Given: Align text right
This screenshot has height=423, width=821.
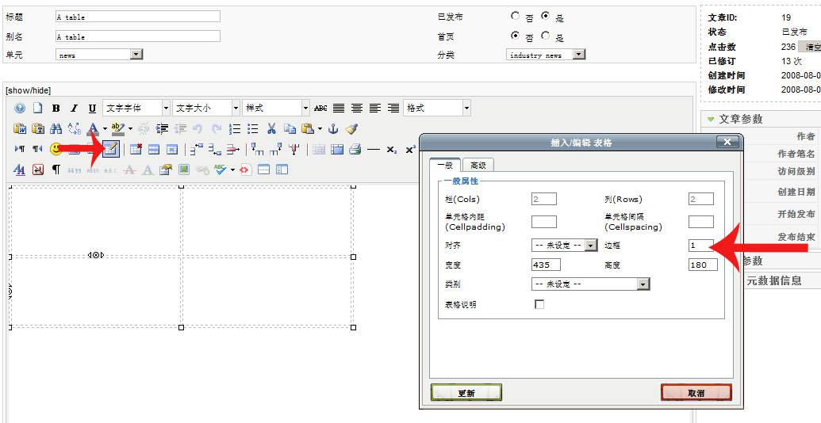Looking at the screenshot, I should click(x=393, y=109).
